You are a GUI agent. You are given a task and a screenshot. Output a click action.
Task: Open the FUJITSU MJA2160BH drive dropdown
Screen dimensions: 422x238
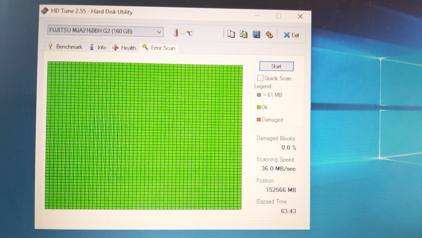pyautogui.click(x=105, y=31)
